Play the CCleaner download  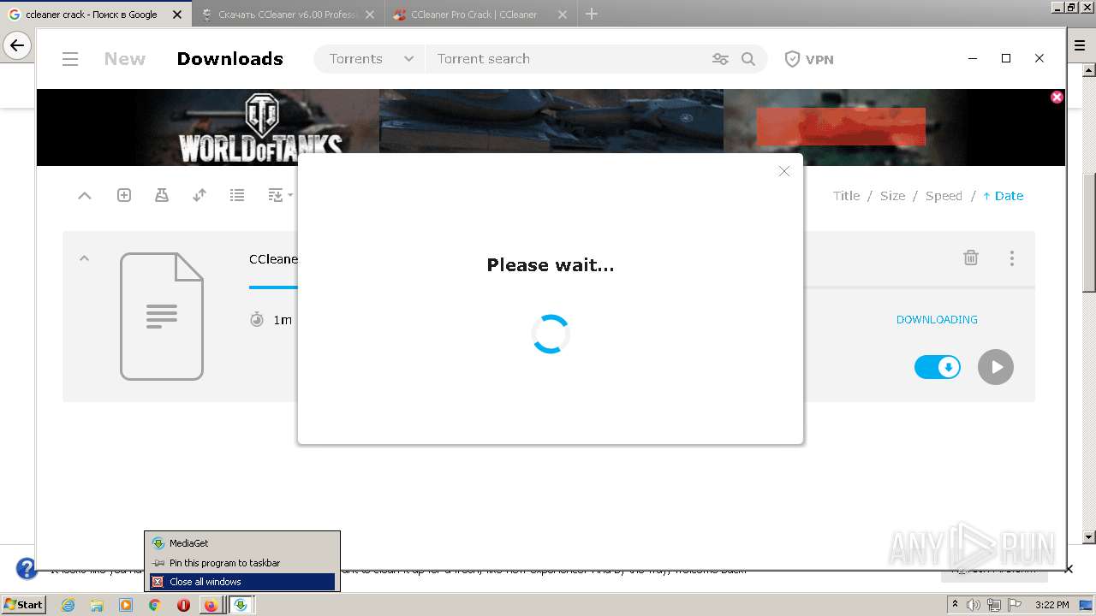point(996,367)
